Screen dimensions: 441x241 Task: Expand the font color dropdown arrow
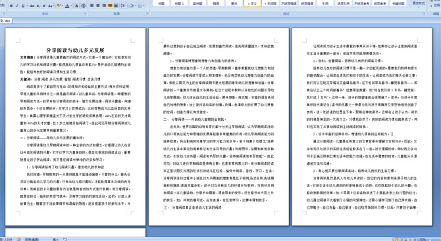point(71,6)
